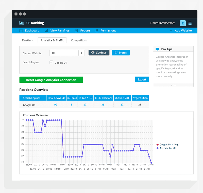
Task: Open the user profile avatar icon
Action: pos(183,23)
